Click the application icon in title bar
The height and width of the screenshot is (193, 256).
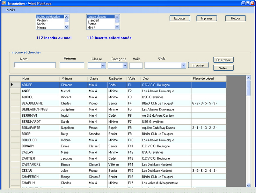(x=3, y=3)
